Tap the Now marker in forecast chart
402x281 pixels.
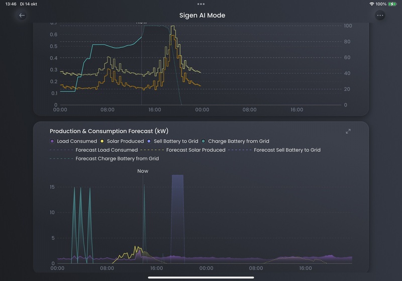(x=143, y=171)
